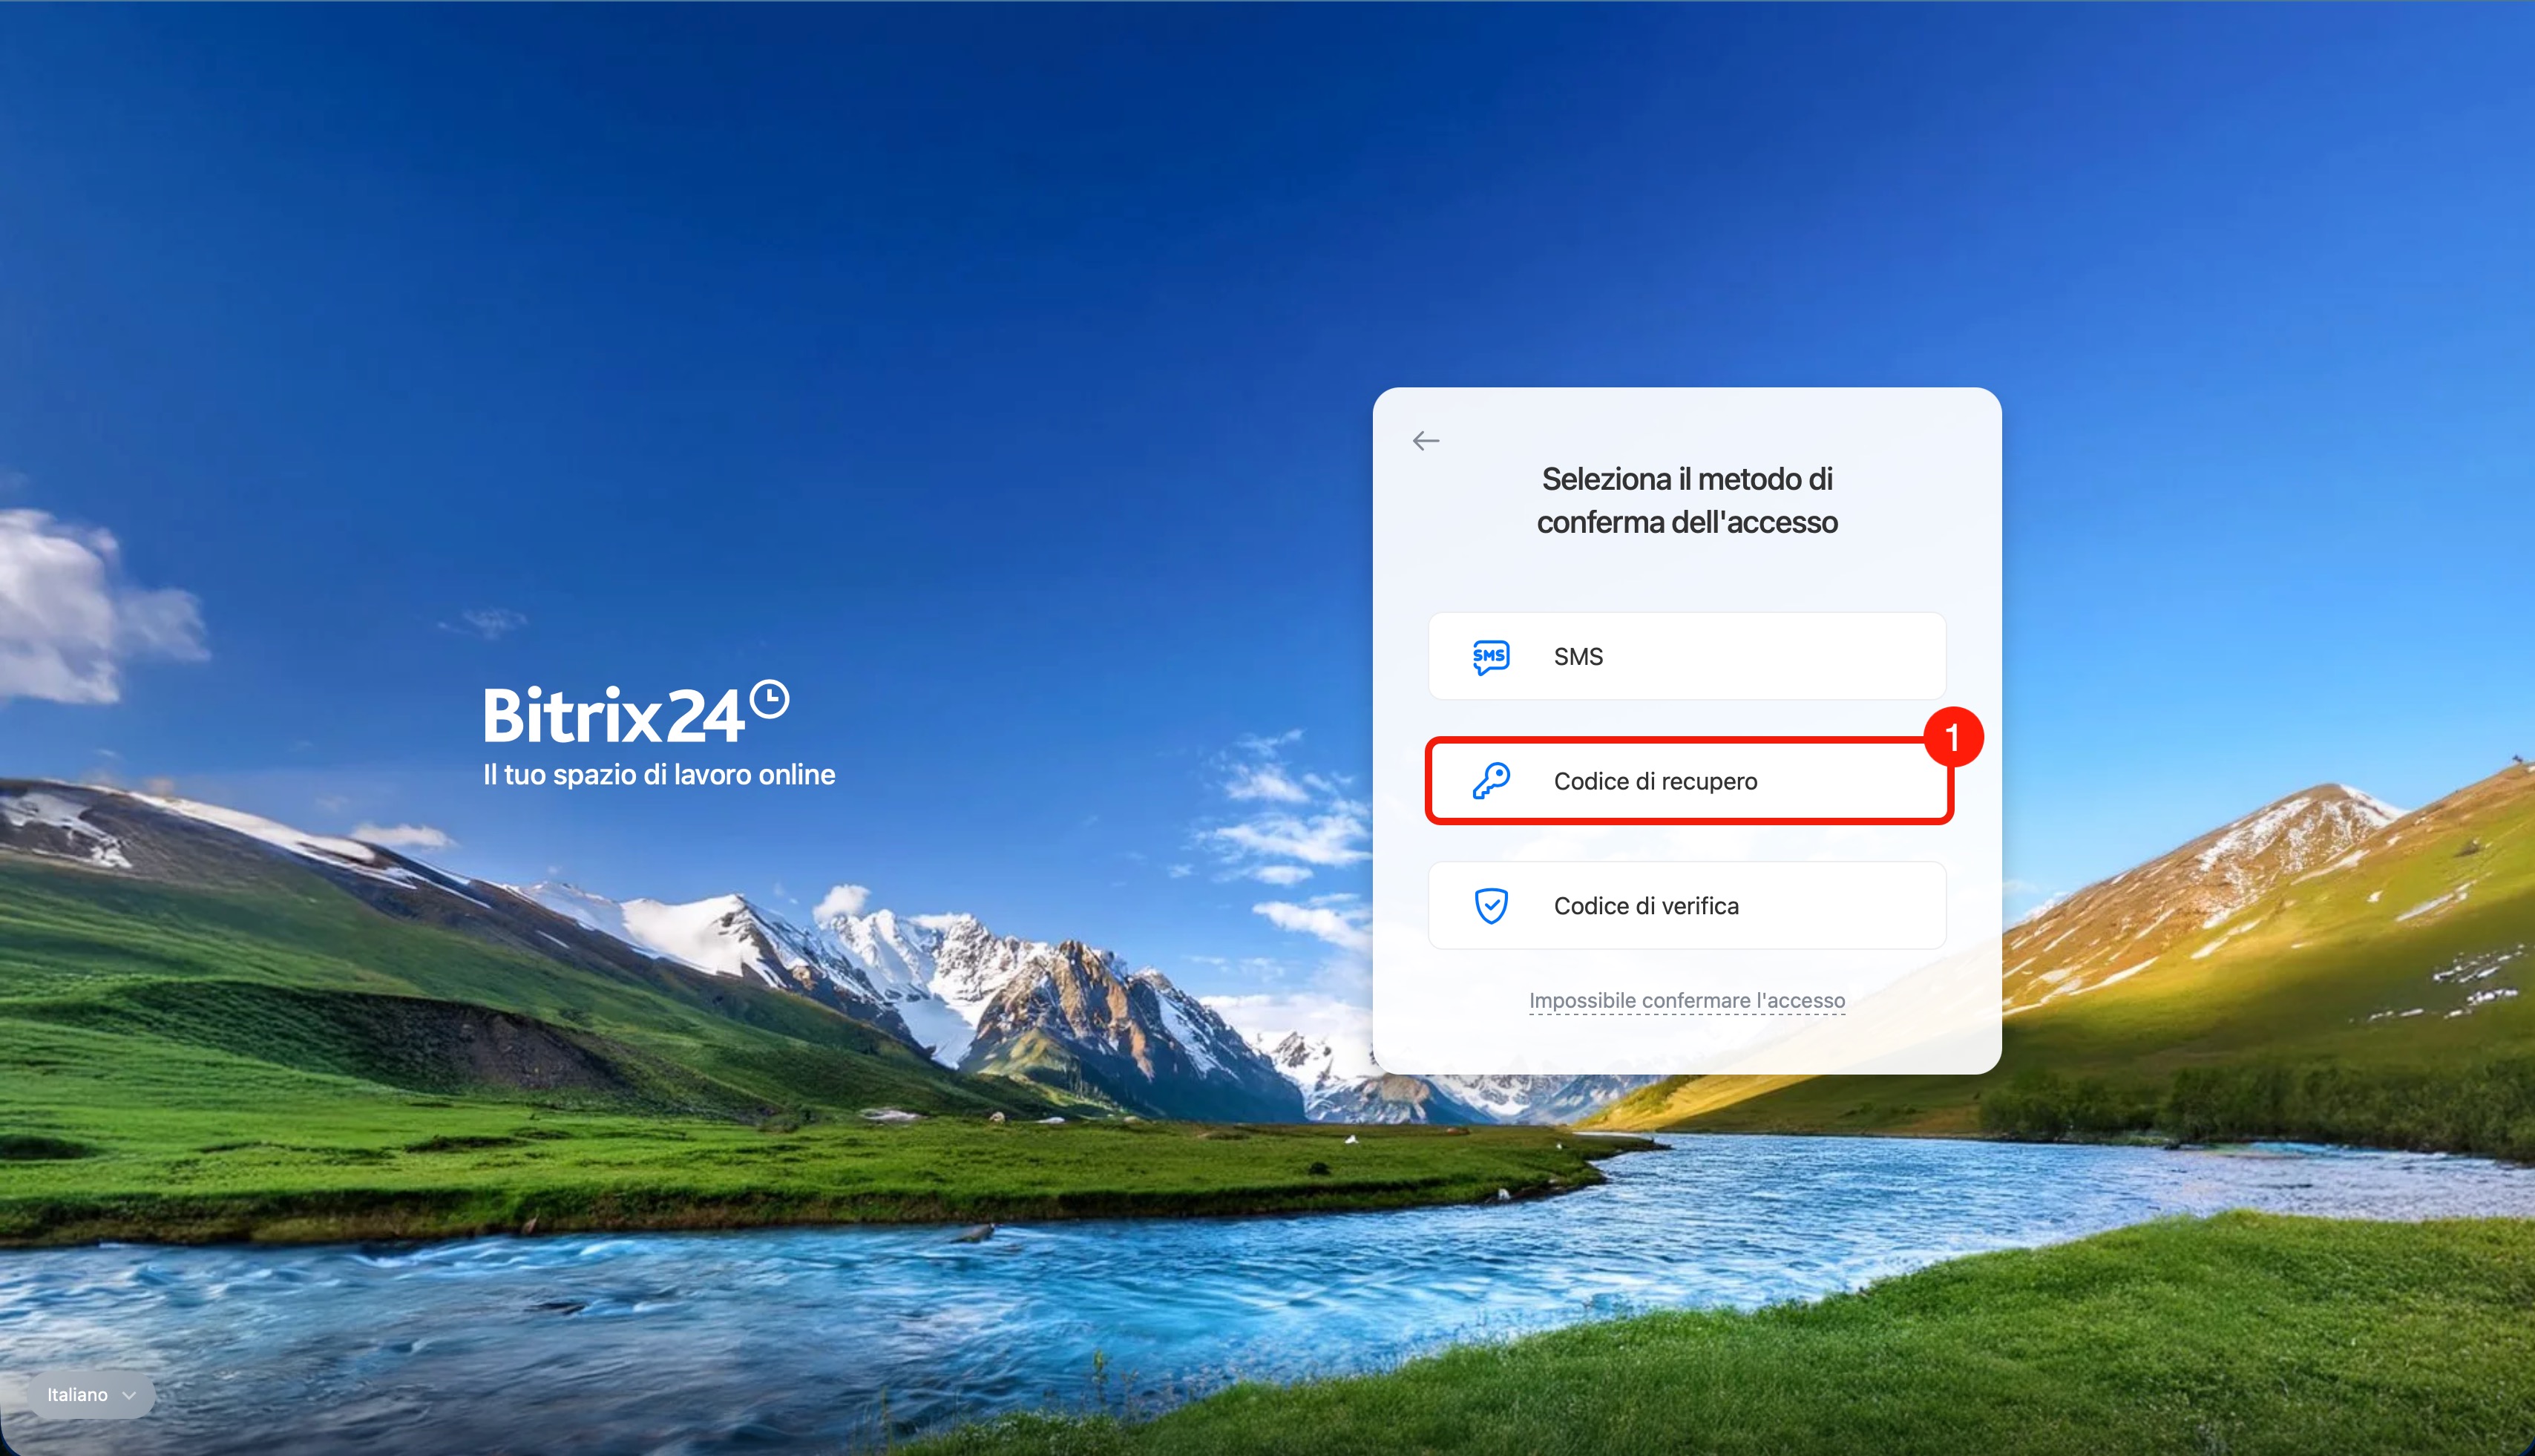Click the 'Codice di verifica' text label

tap(1646, 906)
